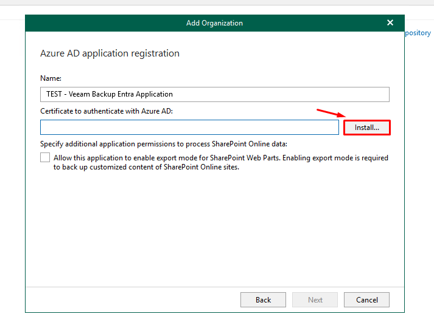Click the "to back up customized content" description line
Screen dimensions: 434x328
pos(146,168)
